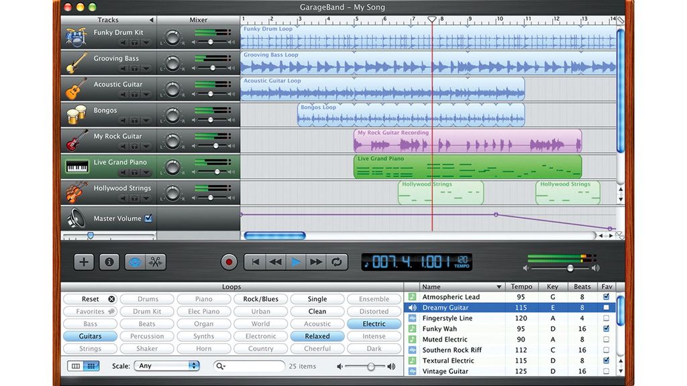This screenshot has width=687, height=386.
Task: Open the track info panel
Action: pyautogui.click(x=109, y=261)
